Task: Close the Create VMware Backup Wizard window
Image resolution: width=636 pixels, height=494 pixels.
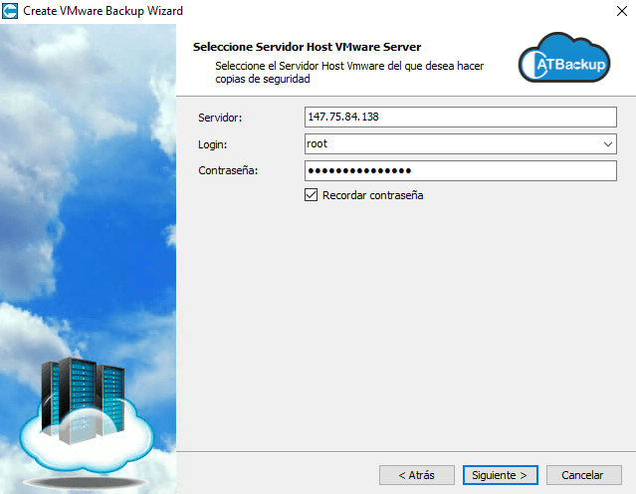Action: [x=621, y=11]
